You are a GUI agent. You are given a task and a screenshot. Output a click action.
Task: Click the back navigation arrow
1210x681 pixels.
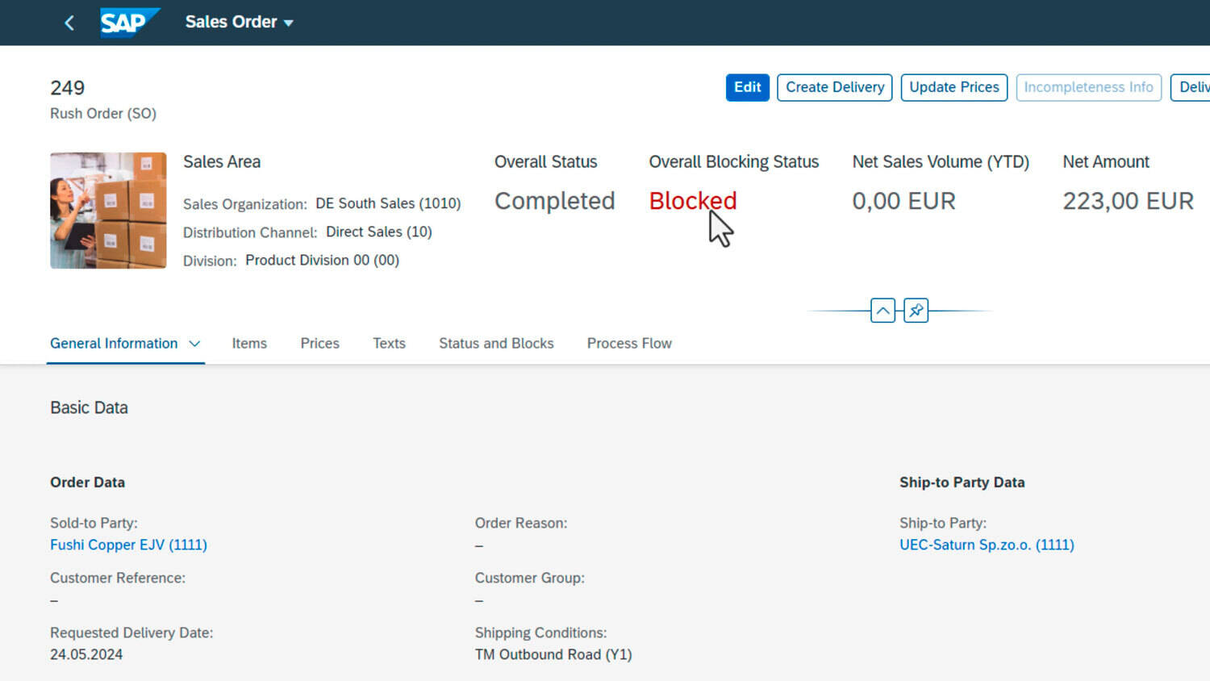click(69, 23)
